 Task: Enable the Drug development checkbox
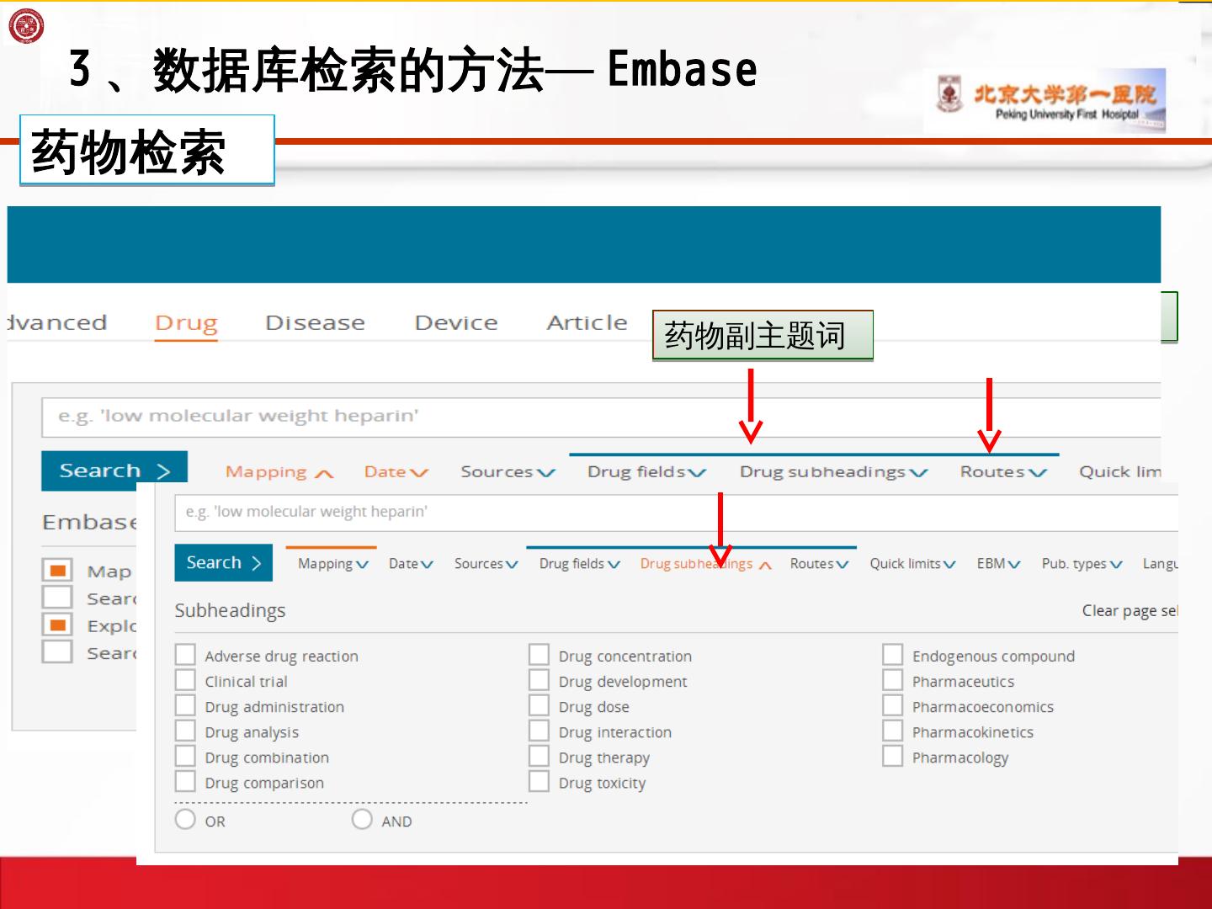pyautogui.click(x=539, y=680)
